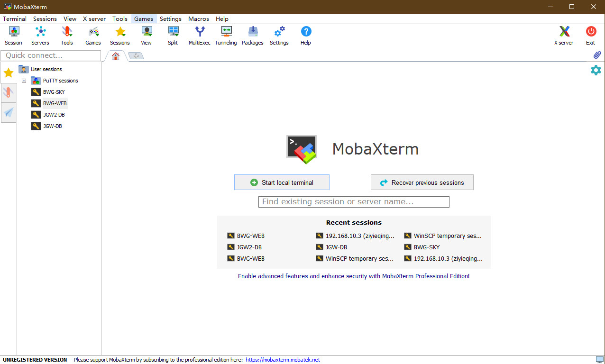Open BWG-SKY from recent sessions

coord(422,247)
